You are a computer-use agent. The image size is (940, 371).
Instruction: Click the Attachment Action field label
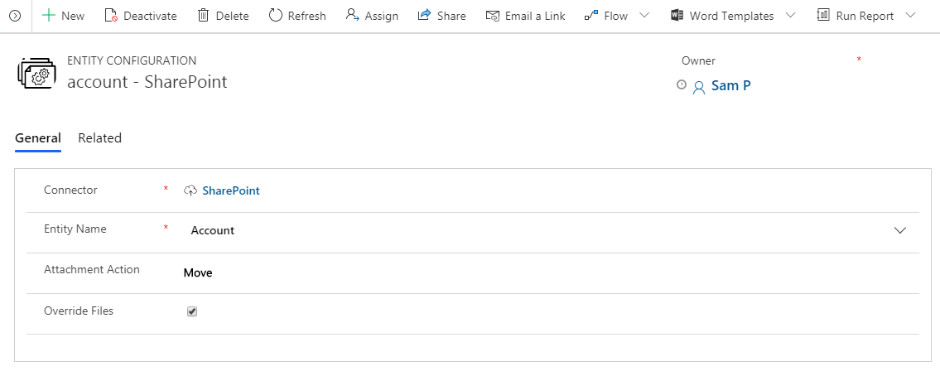pos(92,270)
